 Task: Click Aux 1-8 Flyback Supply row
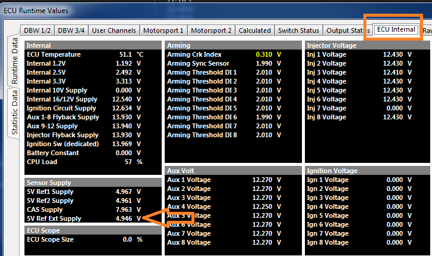[93, 117]
